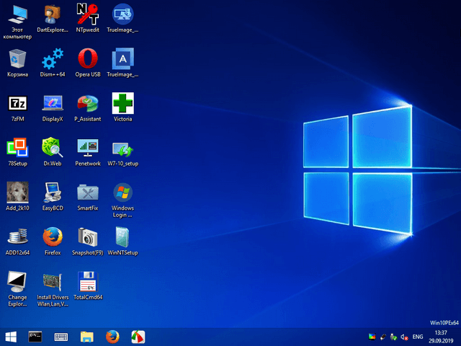Select the 7zFM archive manager icon
The height and width of the screenshot is (346, 461).
pos(17,104)
